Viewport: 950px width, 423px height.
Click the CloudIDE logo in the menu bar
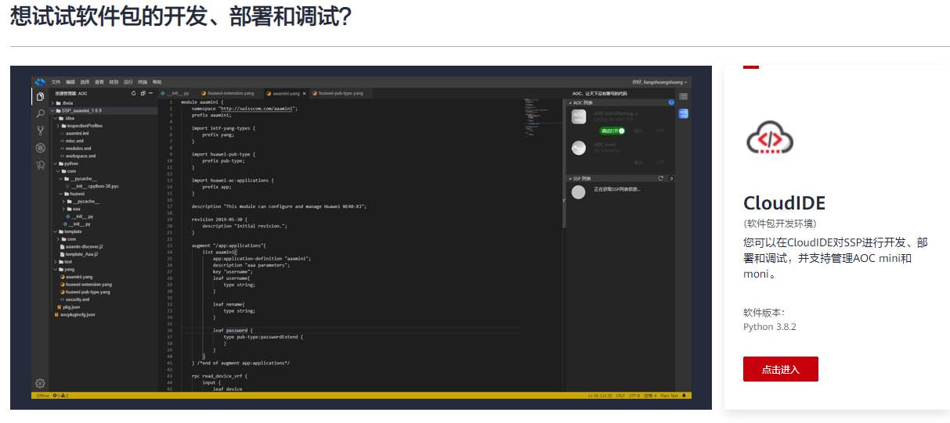39,82
